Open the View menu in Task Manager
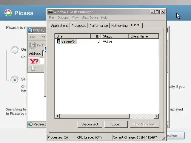This screenshot has height=143, width=191. [x=75, y=18]
